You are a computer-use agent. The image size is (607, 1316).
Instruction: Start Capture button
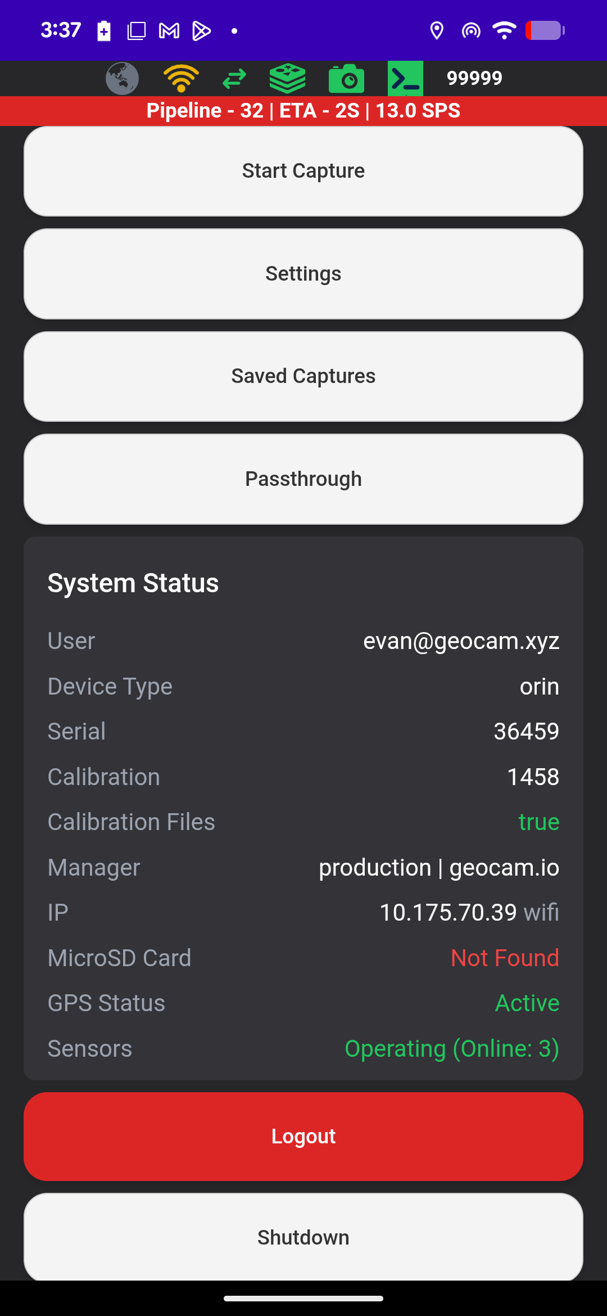click(x=303, y=171)
